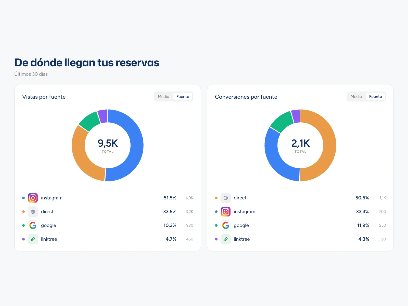This screenshot has width=408, height=306.
Task: Click the 4,3% value for linktree
Action: pyautogui.click(x=364, y=239)
